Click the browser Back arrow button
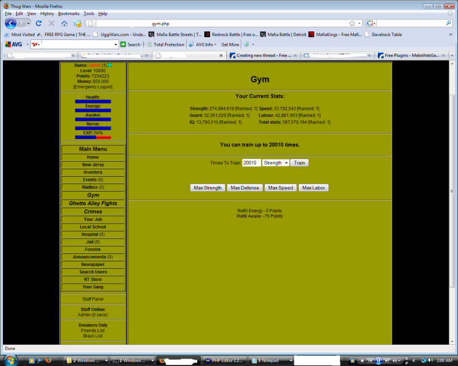The height and width of the screenshot is (366, 458). click(x=11, y=23)
